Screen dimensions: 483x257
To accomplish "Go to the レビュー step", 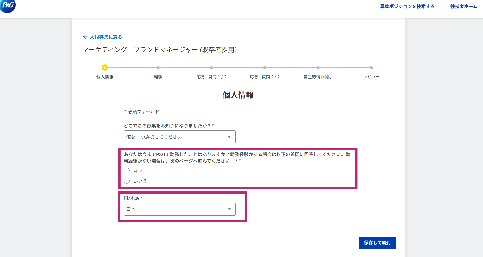I will click(371, 68).
